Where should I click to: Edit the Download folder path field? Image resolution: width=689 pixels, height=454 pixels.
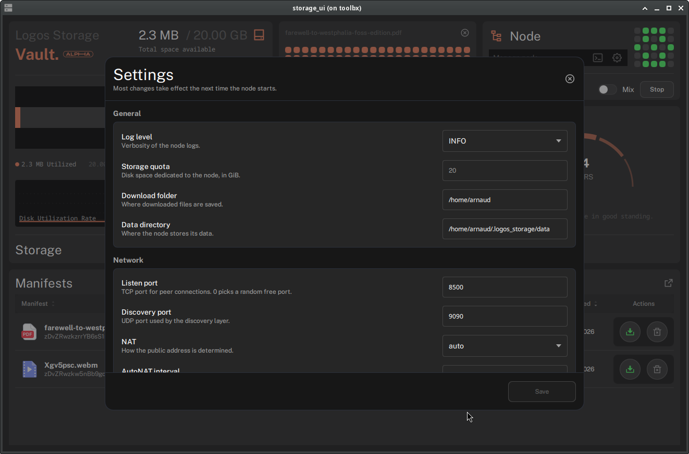[x=505, y=200]
